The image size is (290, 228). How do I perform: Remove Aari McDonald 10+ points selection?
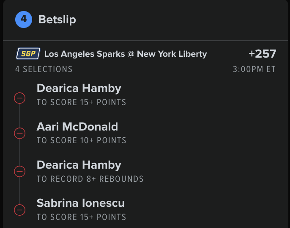click(x=19, y=133)
